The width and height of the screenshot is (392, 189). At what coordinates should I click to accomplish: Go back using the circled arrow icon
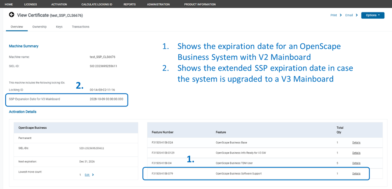[x=11, y=15]
